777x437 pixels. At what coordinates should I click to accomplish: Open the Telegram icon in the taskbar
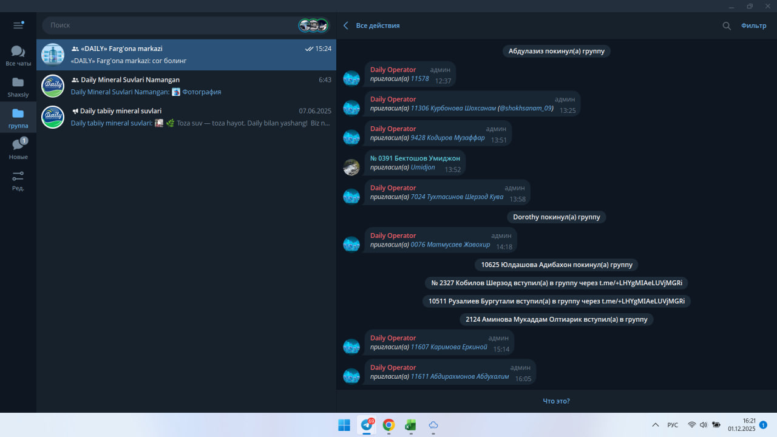[367, 425]
